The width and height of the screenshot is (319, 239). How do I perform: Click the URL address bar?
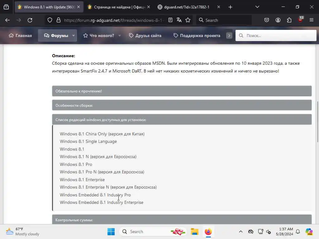114,20
